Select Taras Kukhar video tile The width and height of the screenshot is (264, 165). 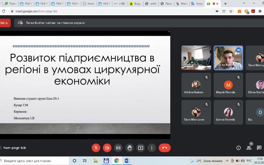pos(228,58)
